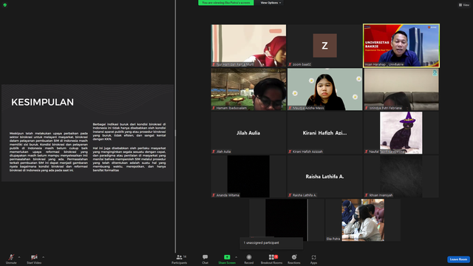This screenshot has width=473, height=266.
Task: Open the Chat panel
Action: pos(205,259)
